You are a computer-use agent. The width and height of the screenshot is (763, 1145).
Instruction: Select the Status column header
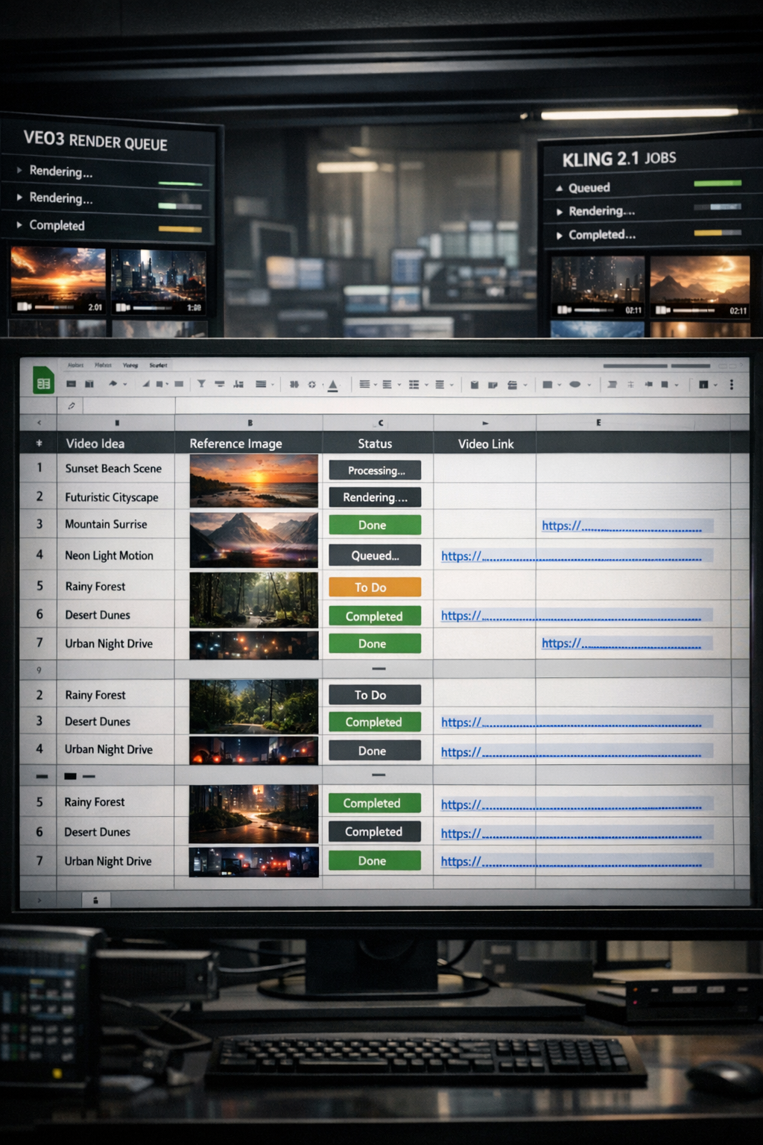(375, 444)
